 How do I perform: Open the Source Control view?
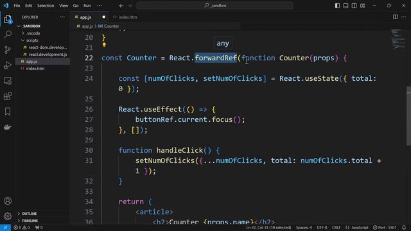click(x=8, y=50)
